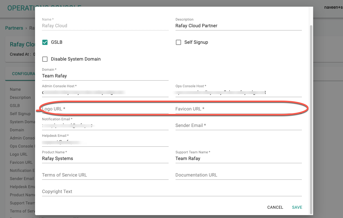Viewport: 343px width, 218px height.
Task: Check Disable System Domain option
Action: click(45, 59)
